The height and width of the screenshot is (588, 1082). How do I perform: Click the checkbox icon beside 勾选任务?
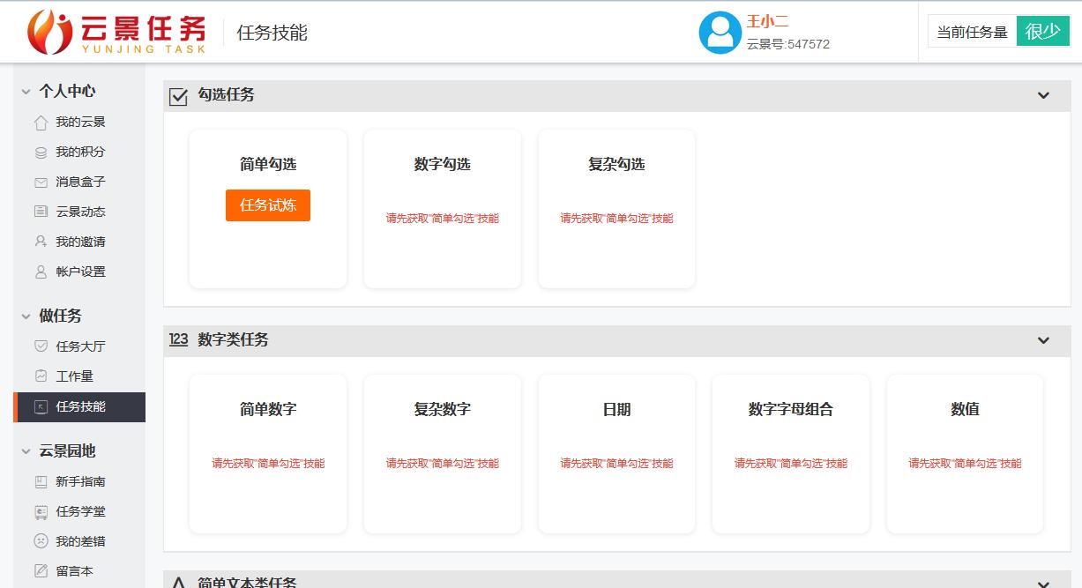click(x=179, y=94)
